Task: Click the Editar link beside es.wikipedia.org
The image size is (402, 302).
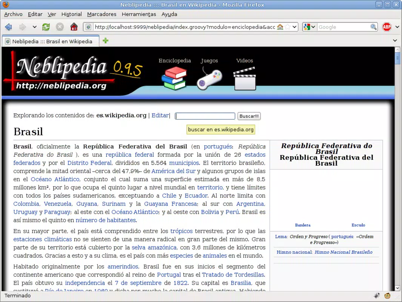Action: 160,116
